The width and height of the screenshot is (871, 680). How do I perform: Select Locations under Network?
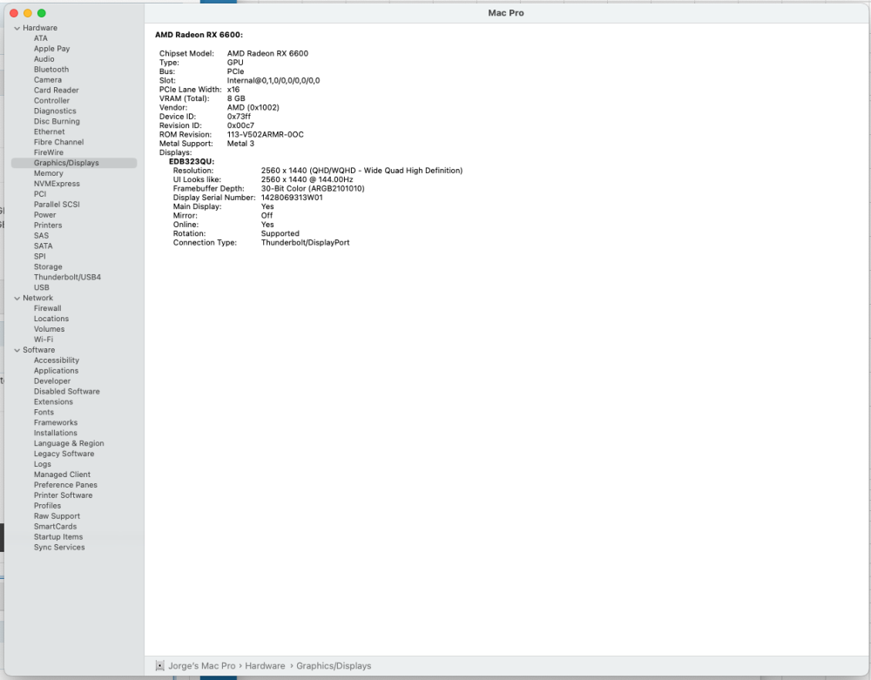[x=51, y=319]
